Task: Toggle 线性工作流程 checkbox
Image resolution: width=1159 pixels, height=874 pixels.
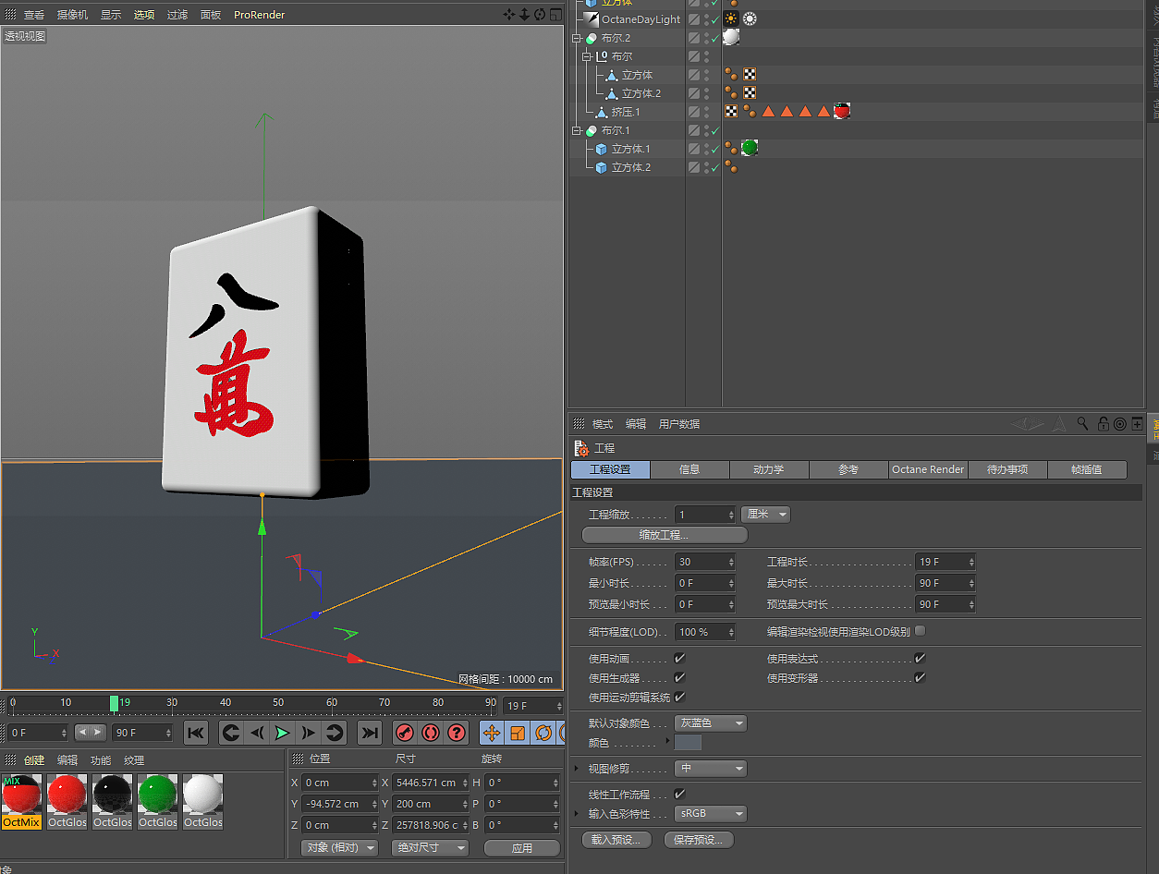Action: 679,795
